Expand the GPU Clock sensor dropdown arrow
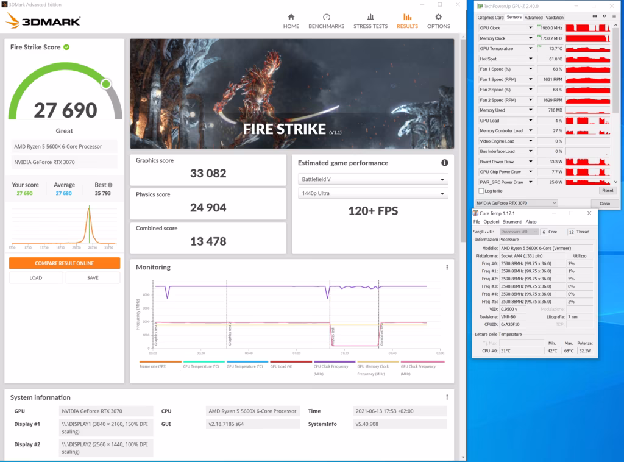624x462 pixels. click(x=531, y=28)
